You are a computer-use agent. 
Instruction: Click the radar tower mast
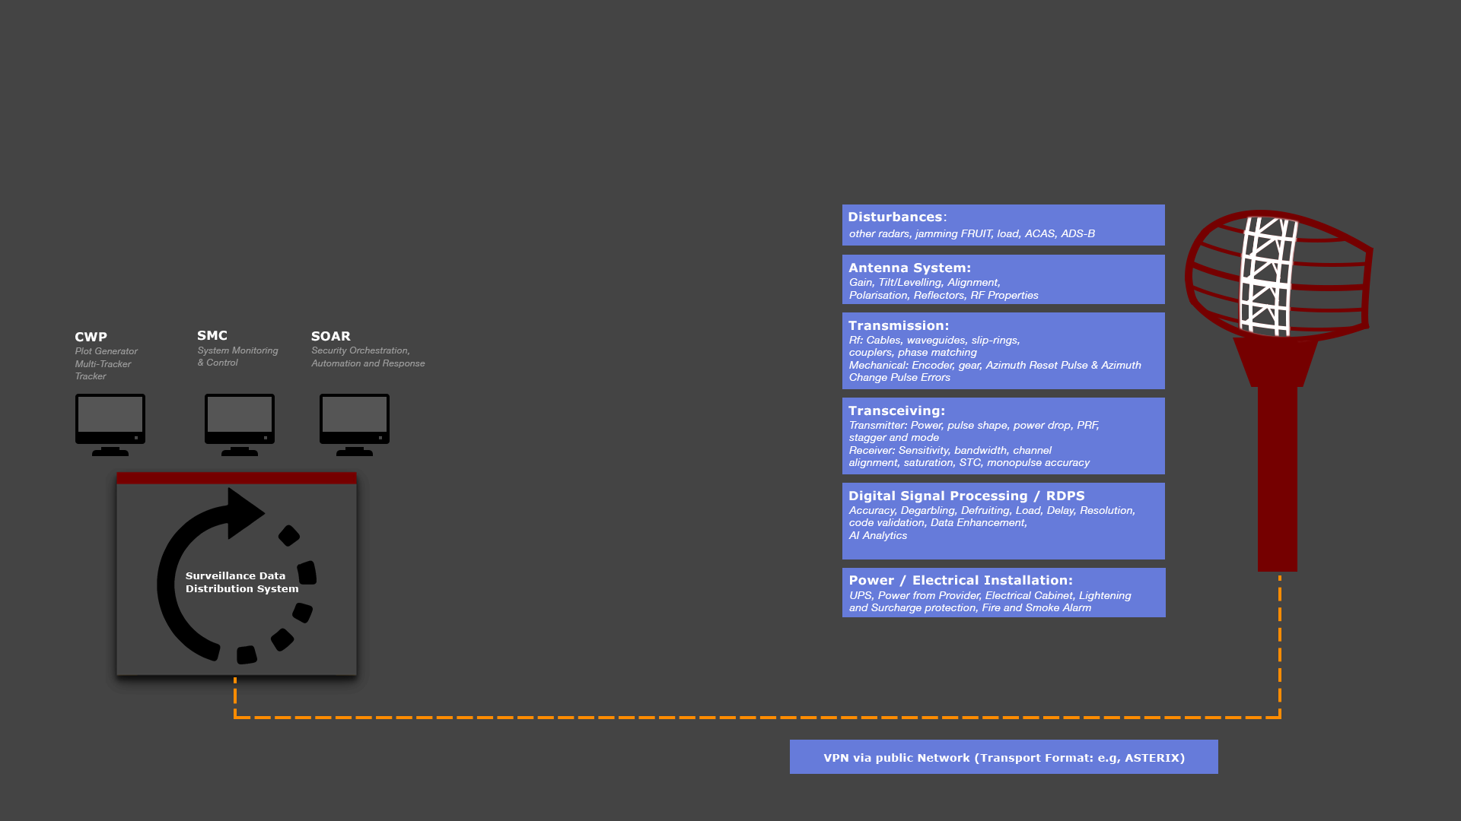[1278, 479]
